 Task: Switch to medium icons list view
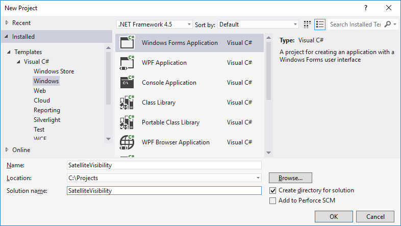tap(320, 24)
